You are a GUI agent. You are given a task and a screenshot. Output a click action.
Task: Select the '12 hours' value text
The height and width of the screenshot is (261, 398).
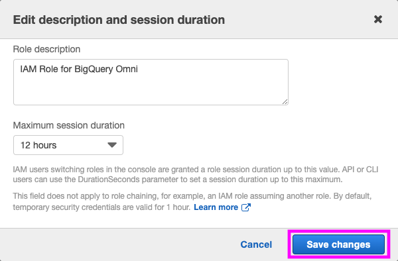[38, 145]
